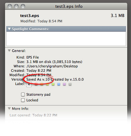Select the yellow label color
Image resolution: width=131 pixels, height=136 pixels.
pos(47,84)
